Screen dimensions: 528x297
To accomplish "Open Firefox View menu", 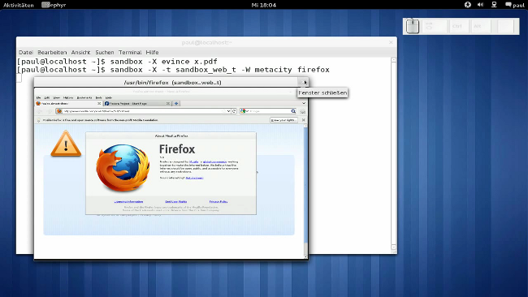I will pyautogui.click(x=56, y=97).
